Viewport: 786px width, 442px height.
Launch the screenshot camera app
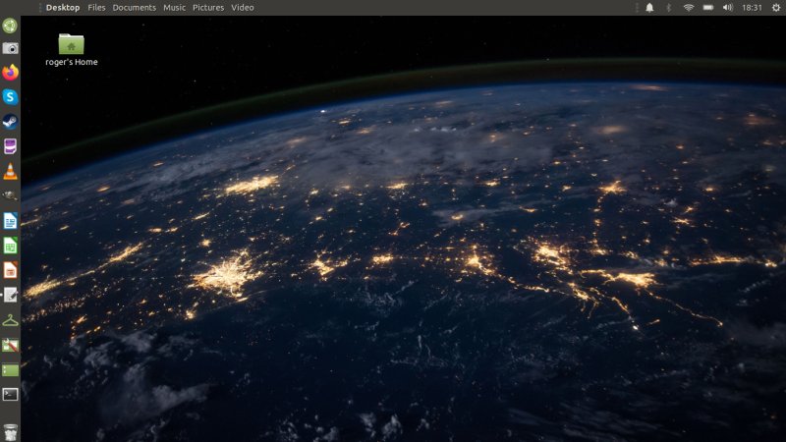pyautogui.click(x=10, y=48)
